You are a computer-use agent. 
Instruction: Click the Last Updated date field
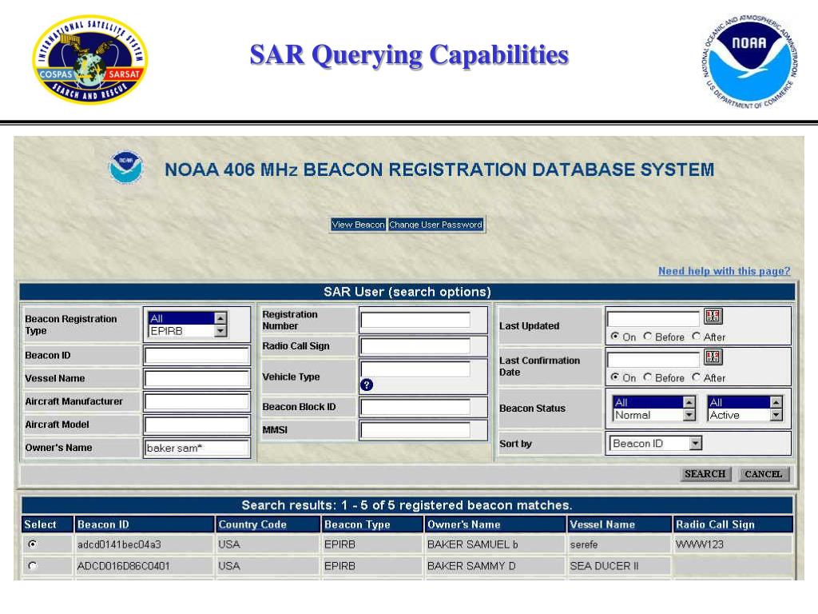click(653, 318)
